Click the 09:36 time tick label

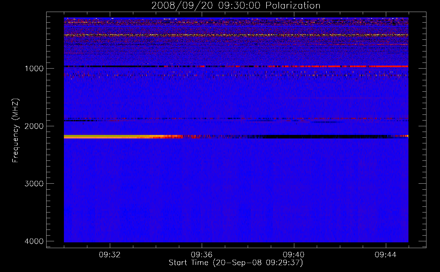[202, 255]
